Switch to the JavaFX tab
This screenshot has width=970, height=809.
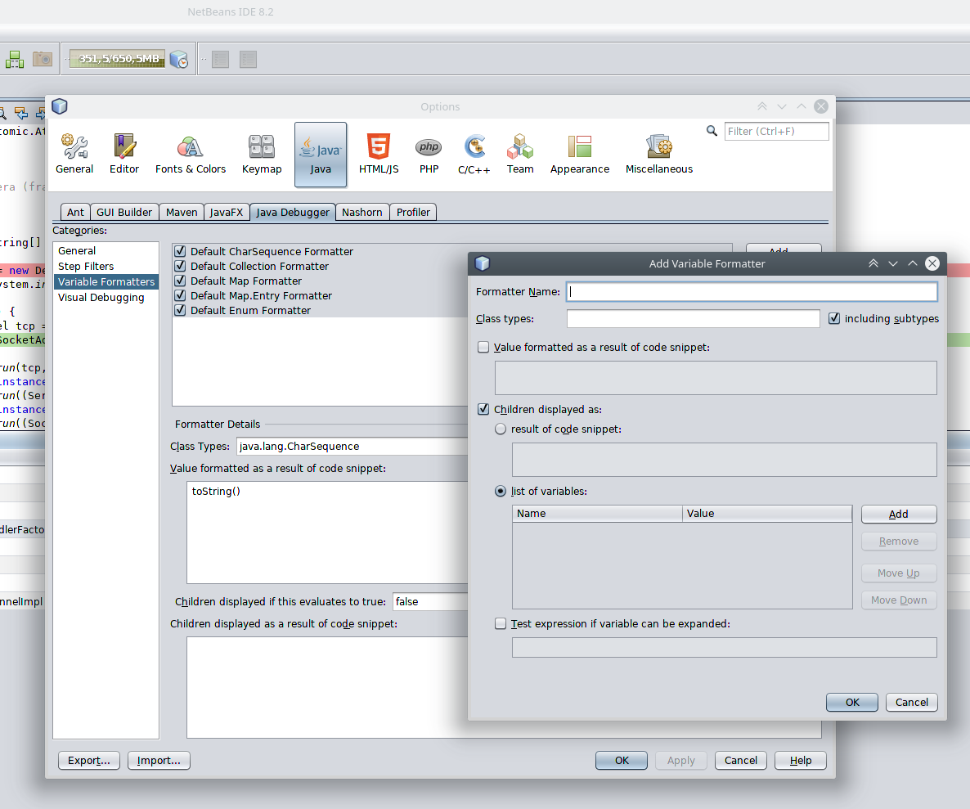pos(227,212)
